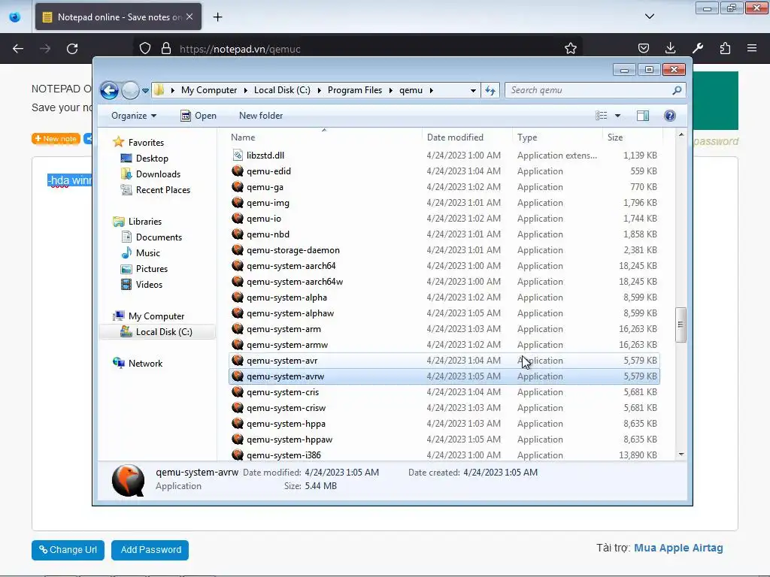Screen dimensions: 770x577
Task: Select qemu-io application icon
Action: 238,218
